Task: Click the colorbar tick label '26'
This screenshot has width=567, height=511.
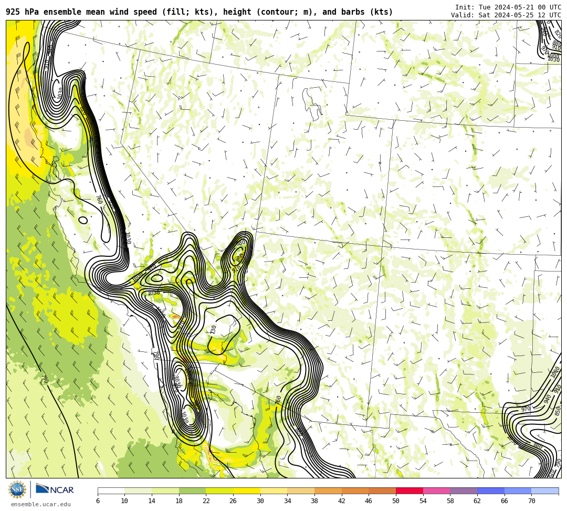Action: click(233, 501)
